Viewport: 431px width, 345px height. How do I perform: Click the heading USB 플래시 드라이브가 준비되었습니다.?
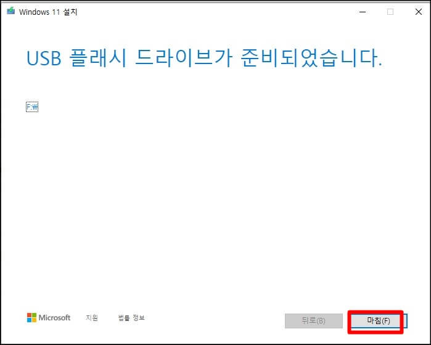click(204, 59)
